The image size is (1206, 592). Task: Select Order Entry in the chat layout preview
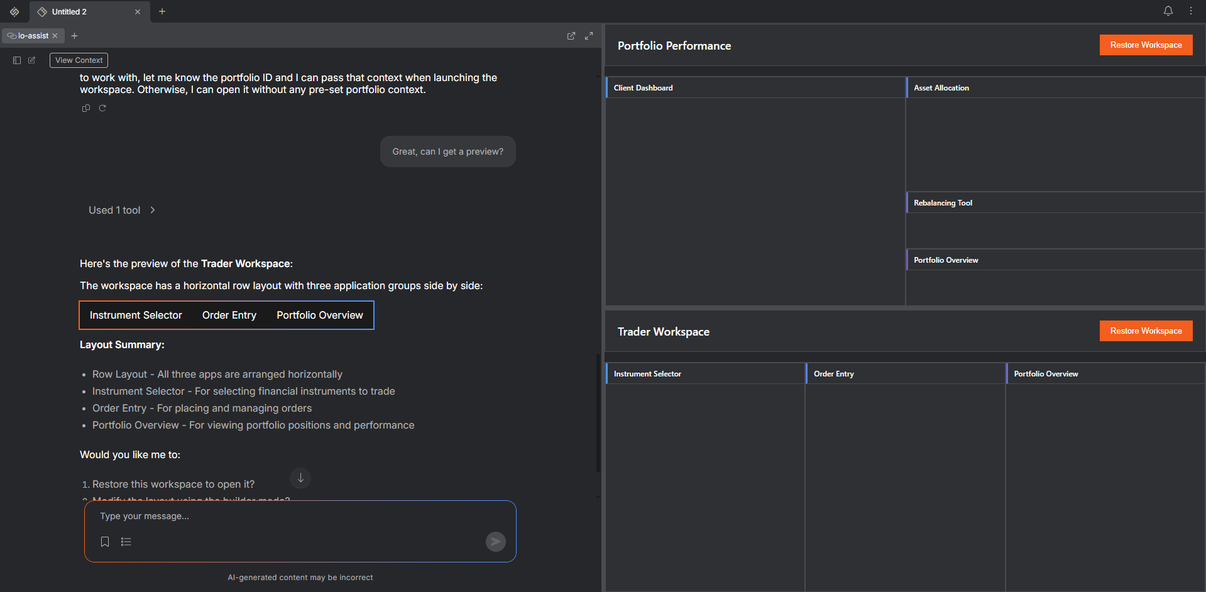click(x=229, y=315)
